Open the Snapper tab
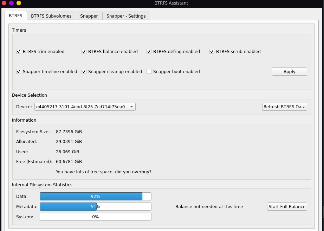 [x=89, y=16]
